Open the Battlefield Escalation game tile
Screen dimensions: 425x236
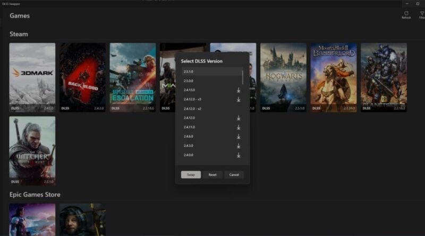click(133, 77)
